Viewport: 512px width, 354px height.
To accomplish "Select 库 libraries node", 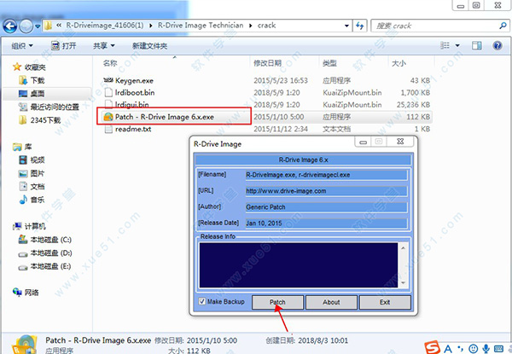I will pos(28,147).
